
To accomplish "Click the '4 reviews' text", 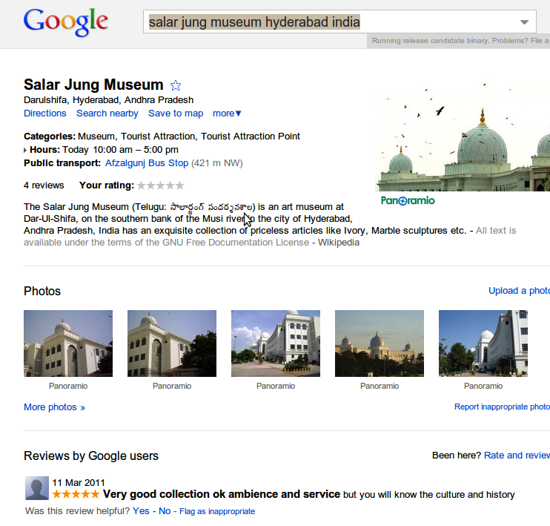I will coord(44,185).
